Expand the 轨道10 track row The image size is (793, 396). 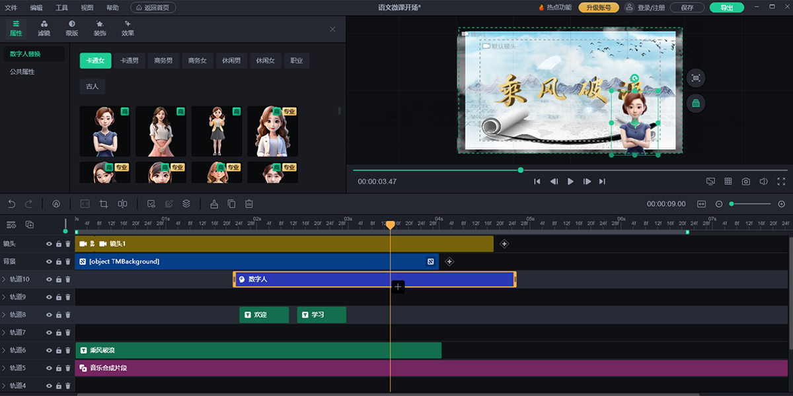pyautogui.click(x=4, y=280)
